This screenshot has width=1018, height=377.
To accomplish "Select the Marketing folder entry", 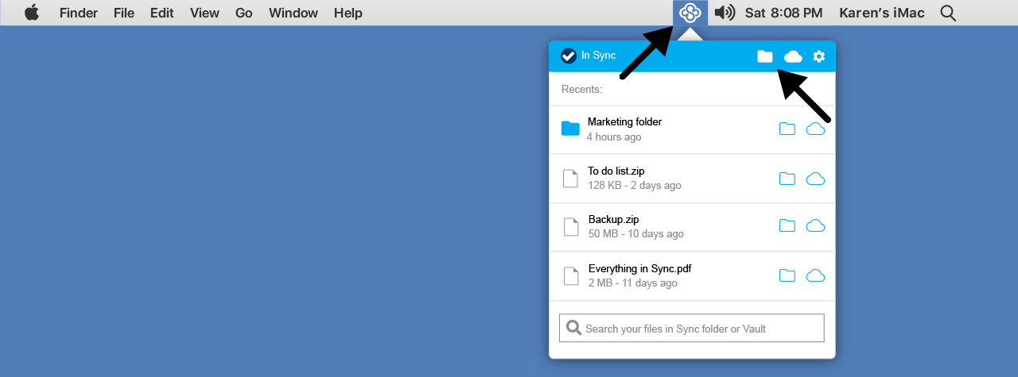I will pyautogui.click(x=624, y=129).
